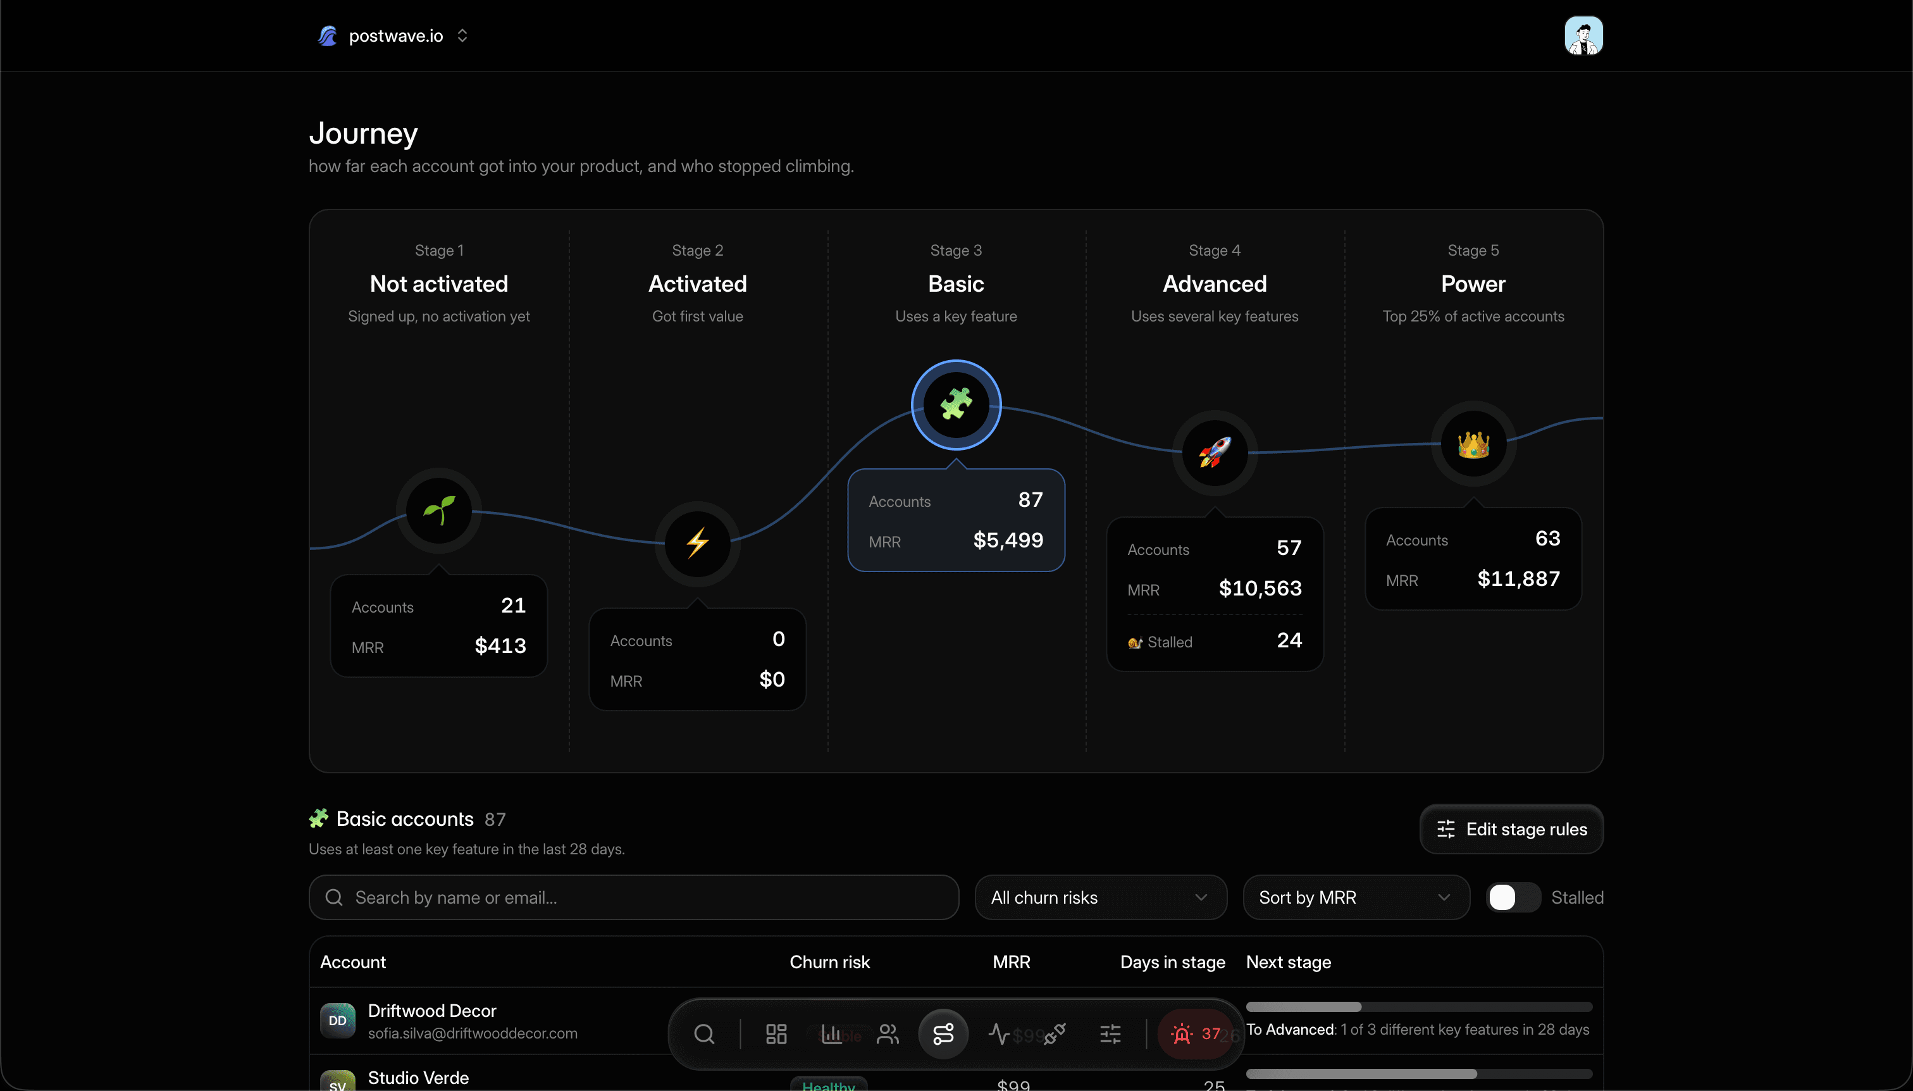Click the Basic accounts section heading
The image size is (1913, 1091).
[406, 818]
